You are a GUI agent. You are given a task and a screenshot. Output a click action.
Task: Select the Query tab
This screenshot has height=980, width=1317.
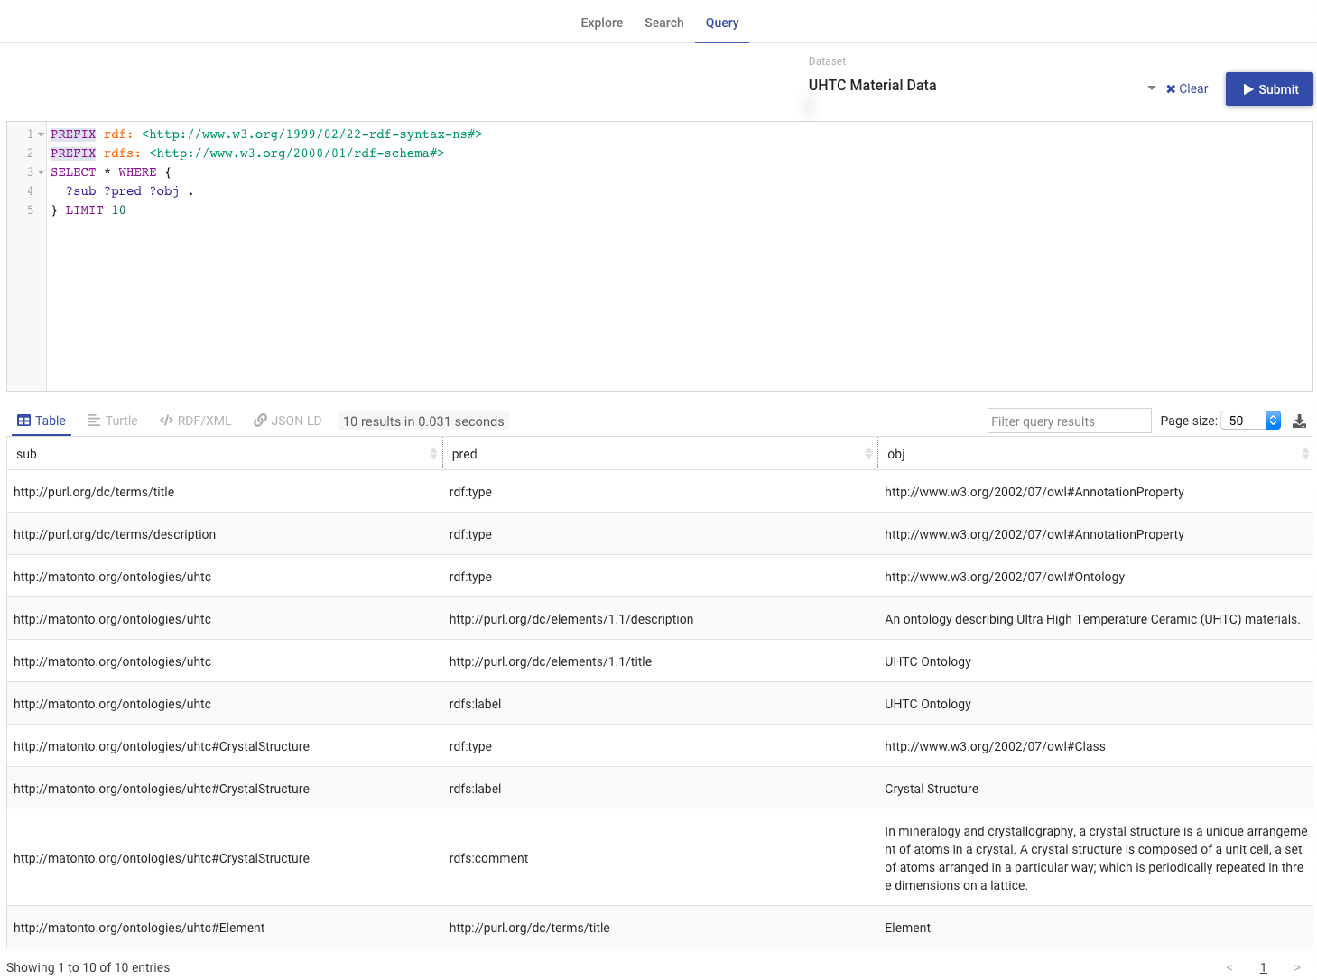point(721,23)
